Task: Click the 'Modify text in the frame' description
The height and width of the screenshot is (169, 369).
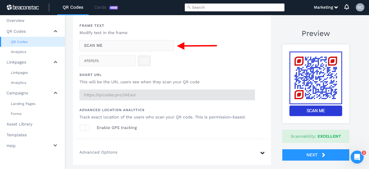Action: click(x=103, y=33)
